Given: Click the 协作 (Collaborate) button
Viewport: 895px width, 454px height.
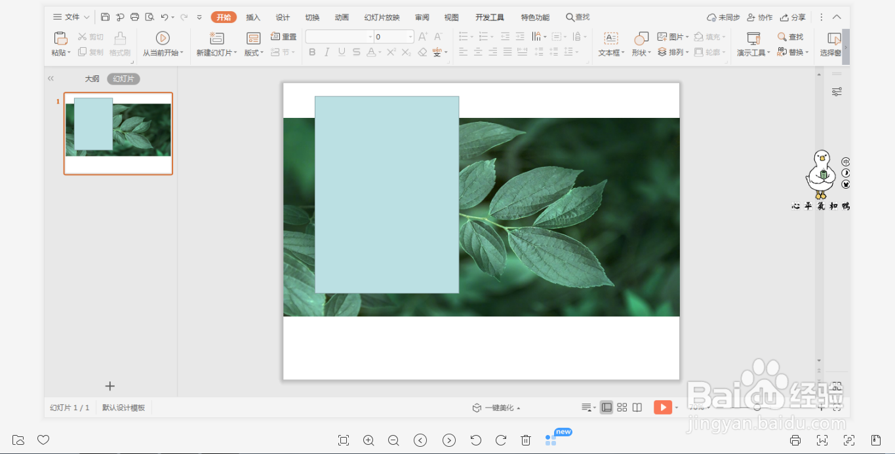Looking at the screenshot, I should tap(759, 17).
